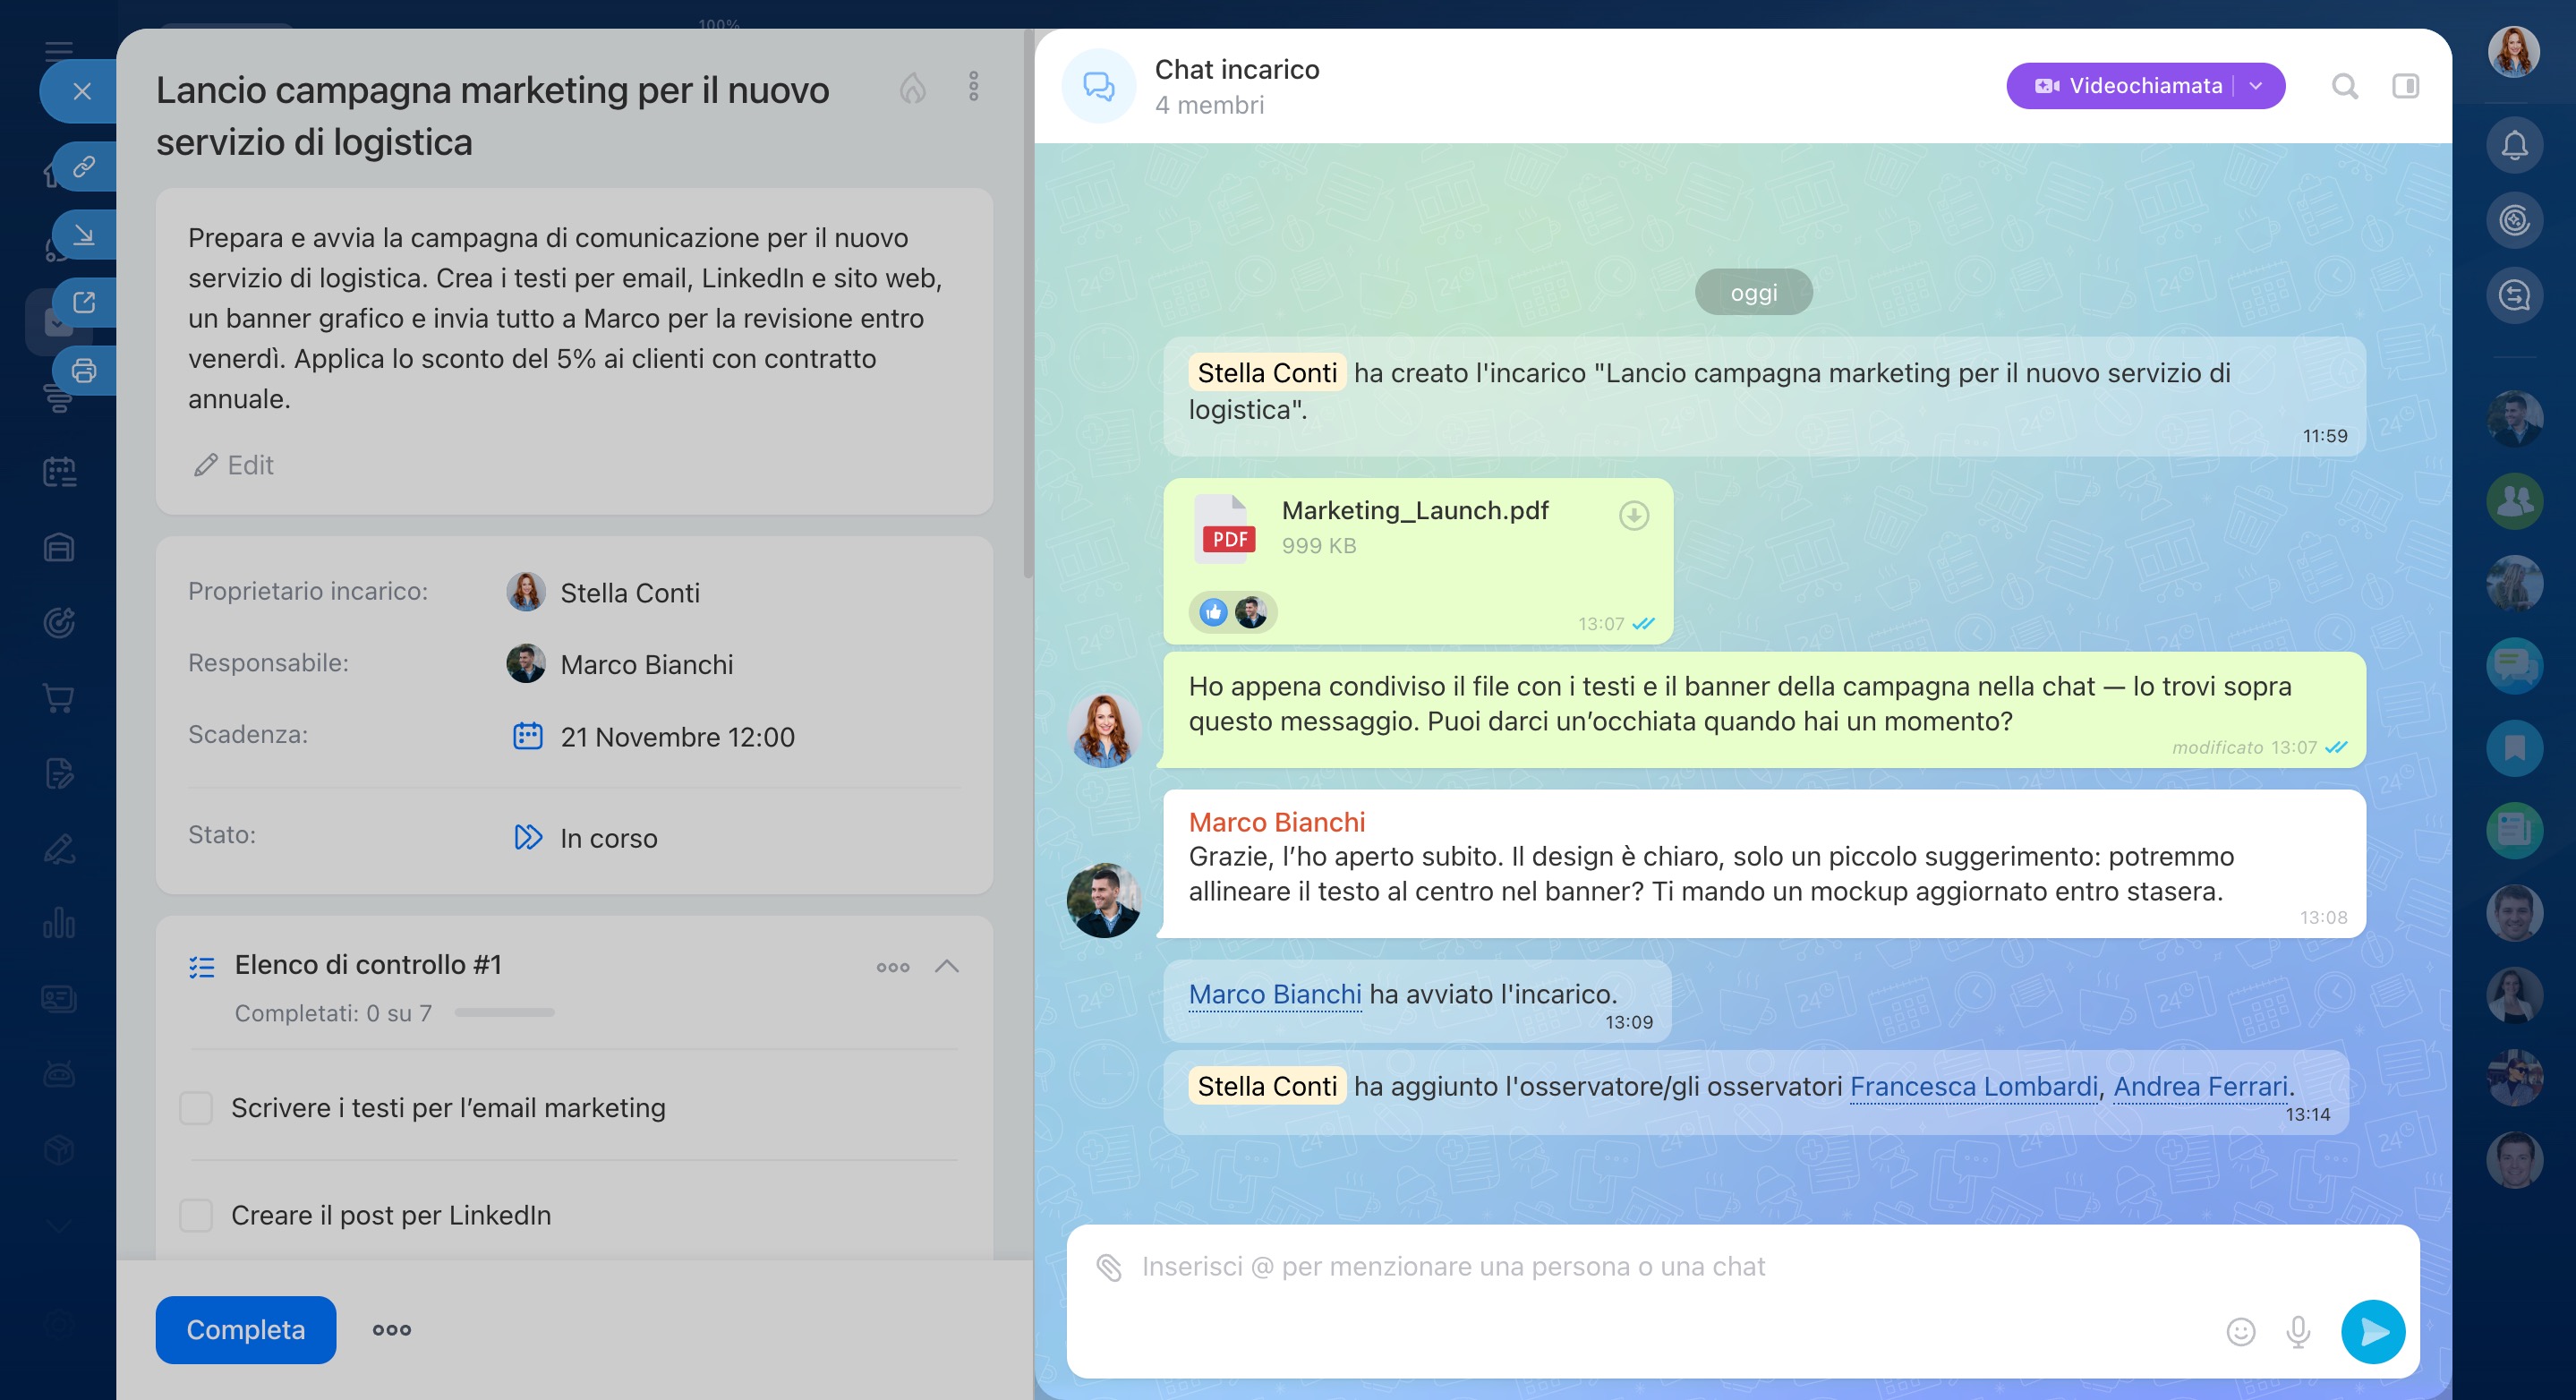Click the paperclip attach file icon
Viewport: 2576px width, 1400px height.
tap(1108, 1267)
